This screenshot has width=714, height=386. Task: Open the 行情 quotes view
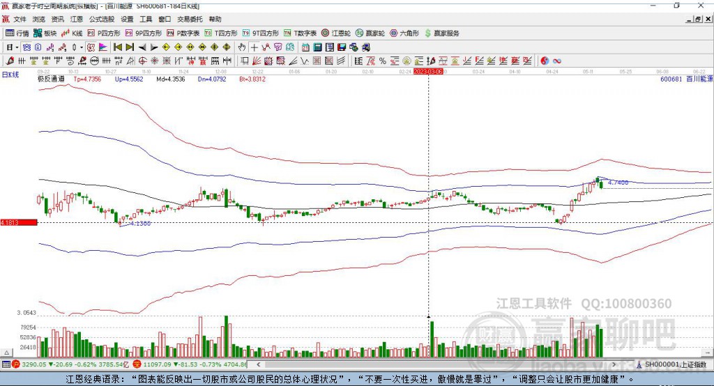coord(17,33)
